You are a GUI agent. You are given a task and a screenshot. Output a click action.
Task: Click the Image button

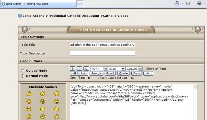[x=96, y=73]
